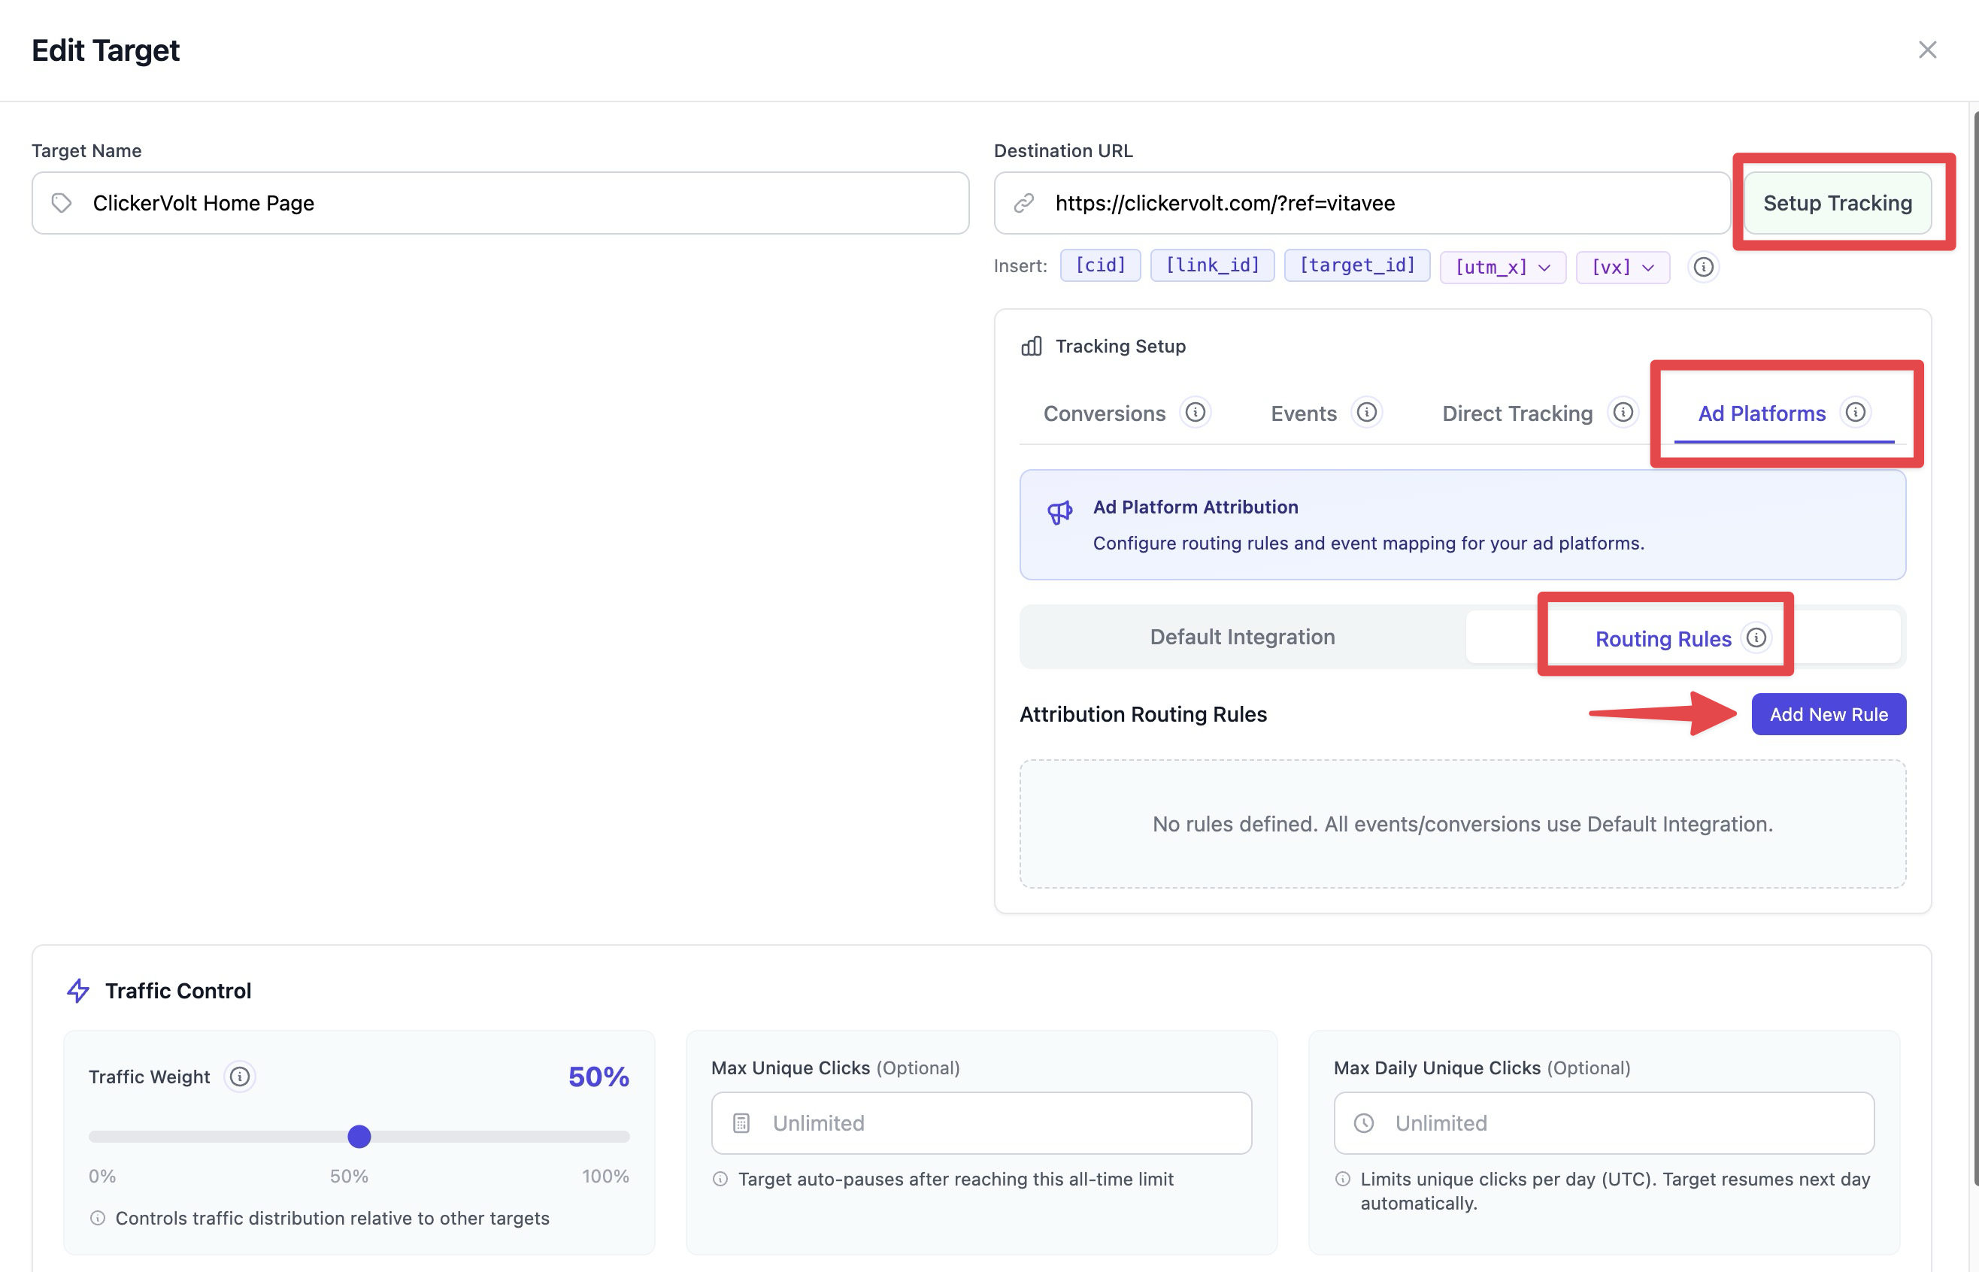Insert the [link_id] token

click(x=1211, y=265)
